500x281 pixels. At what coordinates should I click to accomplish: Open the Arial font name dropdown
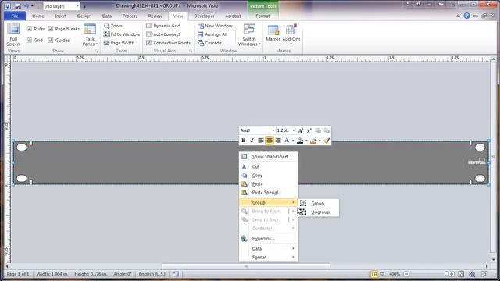tap(273, 130)
